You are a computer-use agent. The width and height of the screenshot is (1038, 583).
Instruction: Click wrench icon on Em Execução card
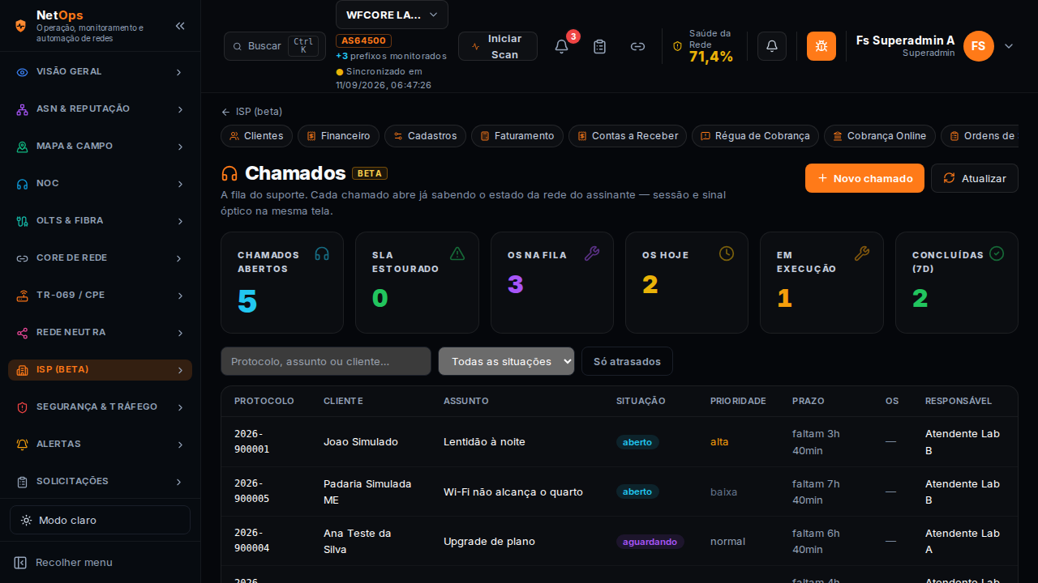pos(862,253)
